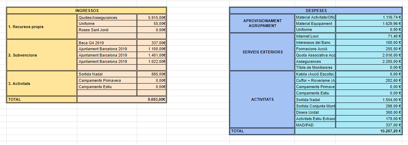
Task: Select the ACTIVITATS cell in DESPESES
Action: click(x=262, y=99)
